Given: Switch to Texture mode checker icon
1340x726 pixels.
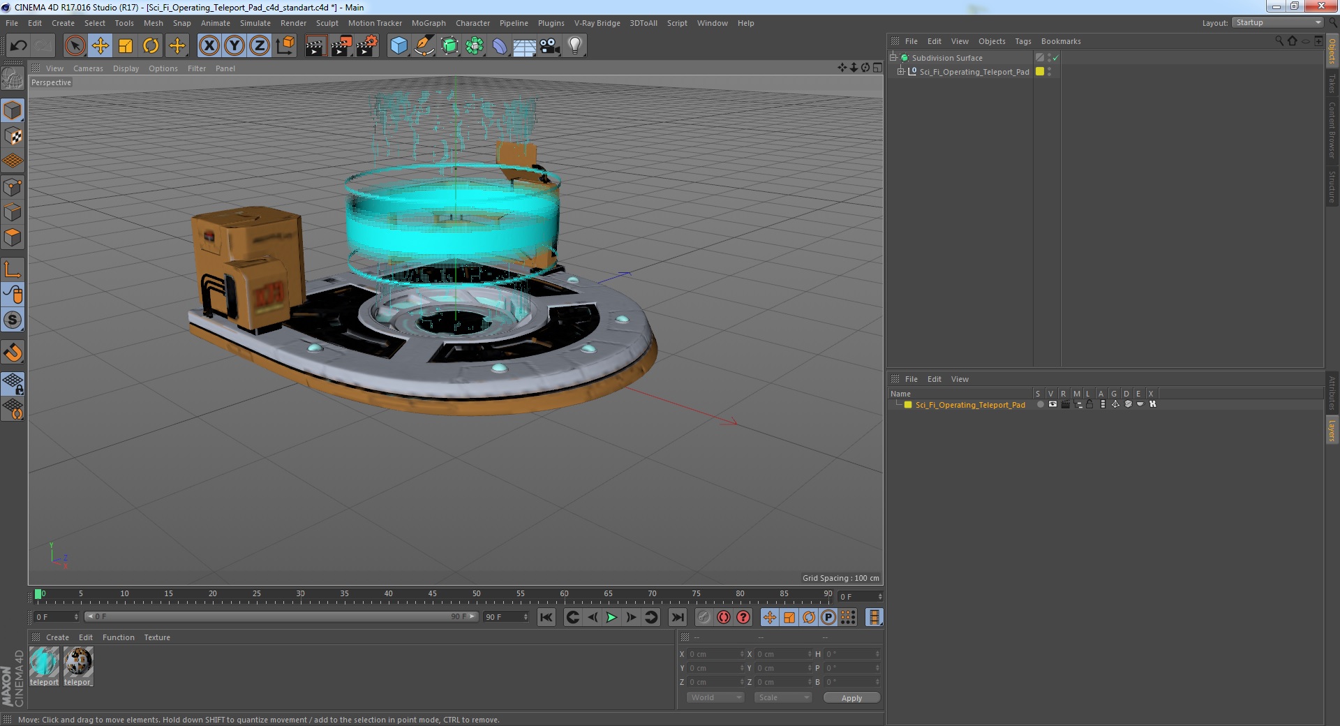Looking at the screenshot, I should tap(13, 135).
